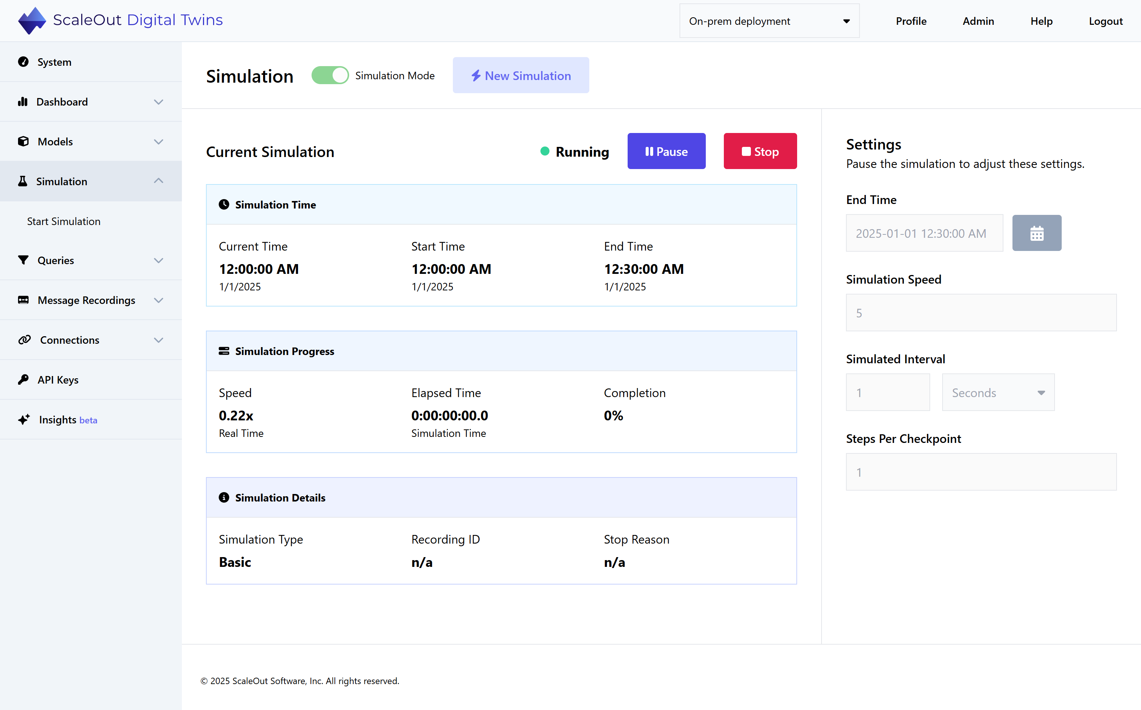The image size is (1141, 710).
Task: Click the green Running status dot
Action: 545,151
